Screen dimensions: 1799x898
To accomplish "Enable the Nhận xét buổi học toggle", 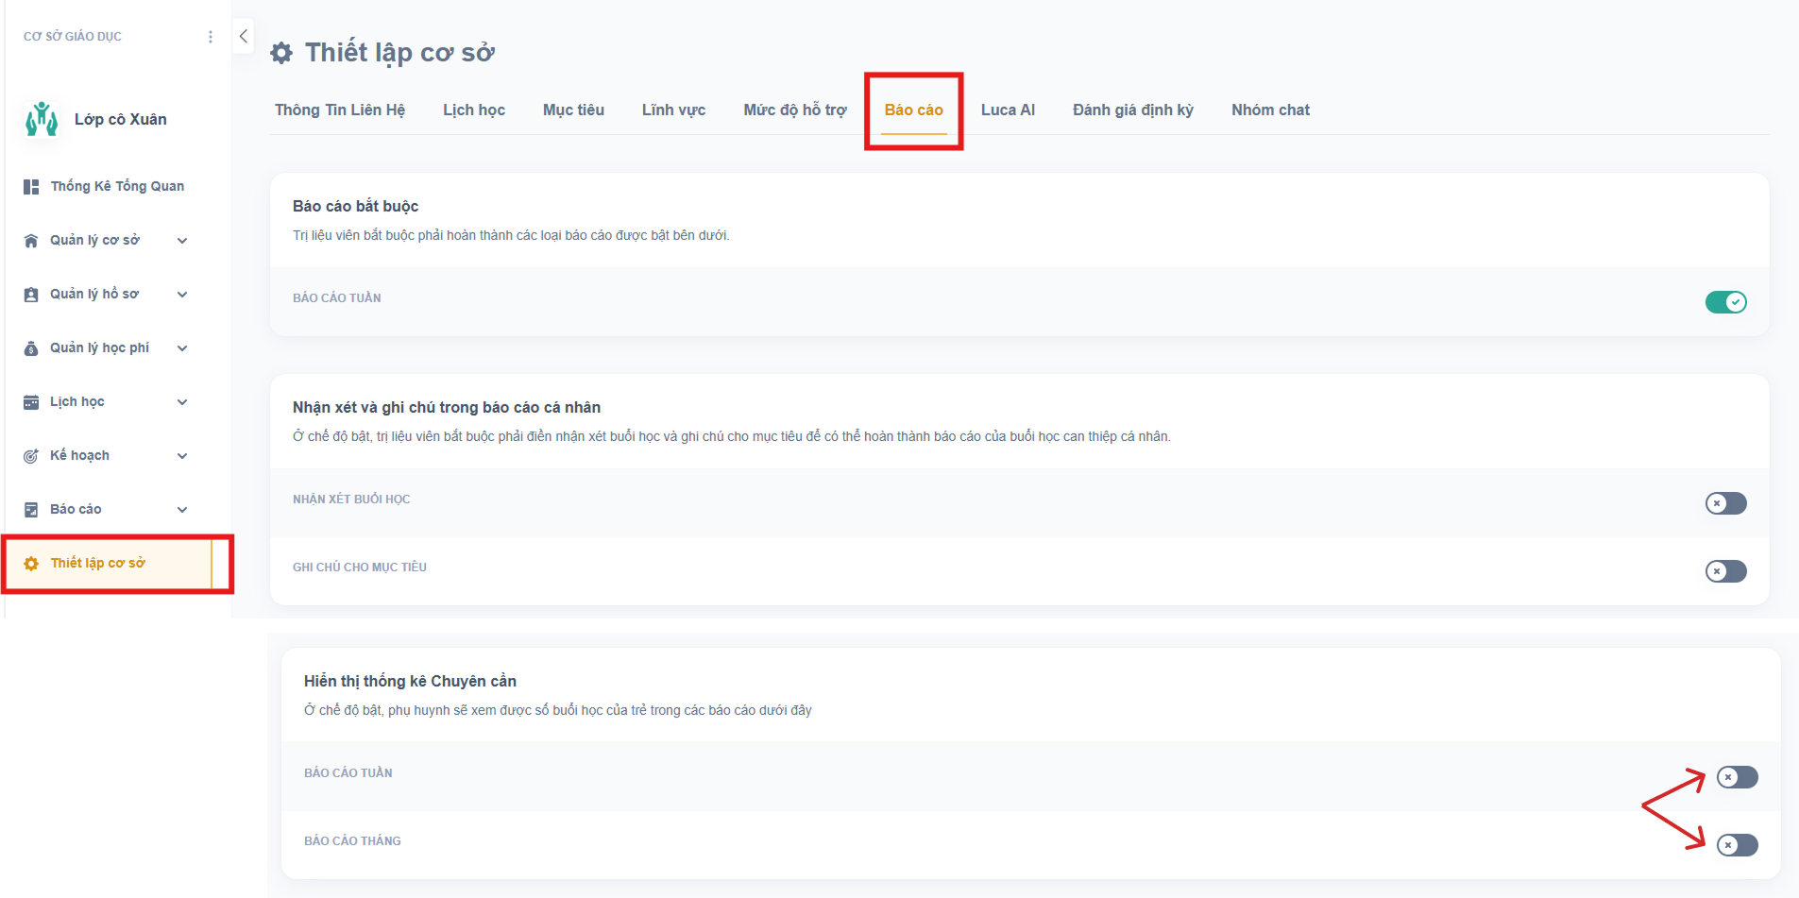I will tap(1725, 503).
